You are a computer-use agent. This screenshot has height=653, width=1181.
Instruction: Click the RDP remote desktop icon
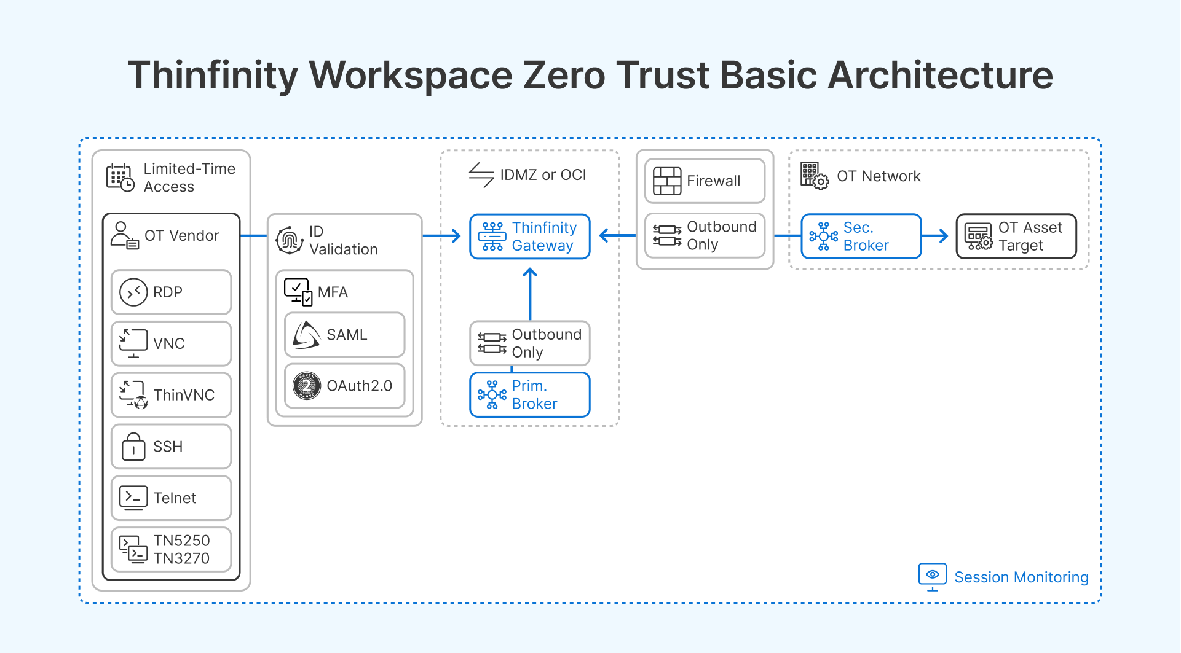[x=133, y=292]
